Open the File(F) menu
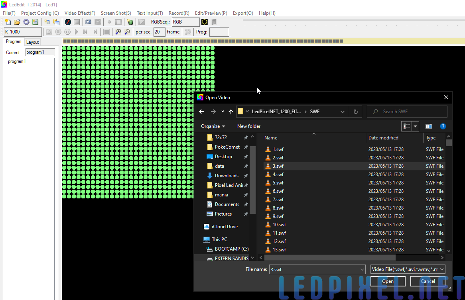Screen dimensions: 465x300 pyautogui.click(x=9, y=13)
